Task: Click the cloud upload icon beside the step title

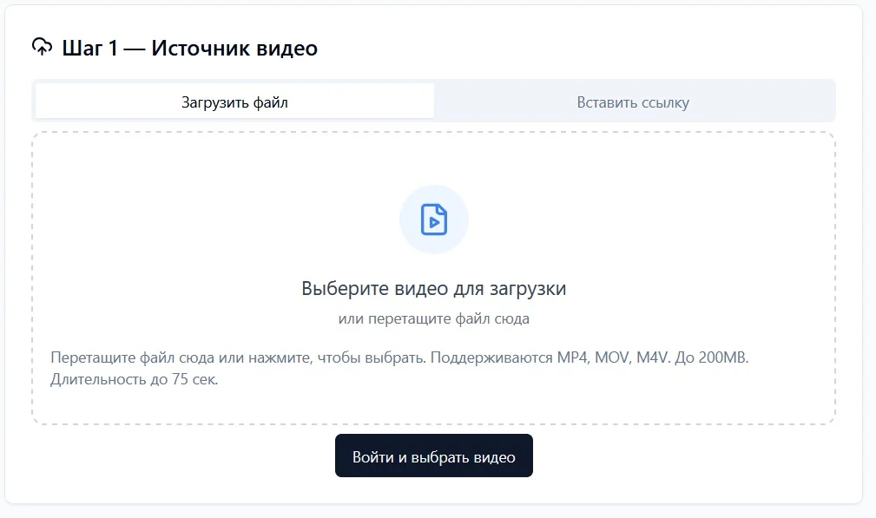Action: 42,48
